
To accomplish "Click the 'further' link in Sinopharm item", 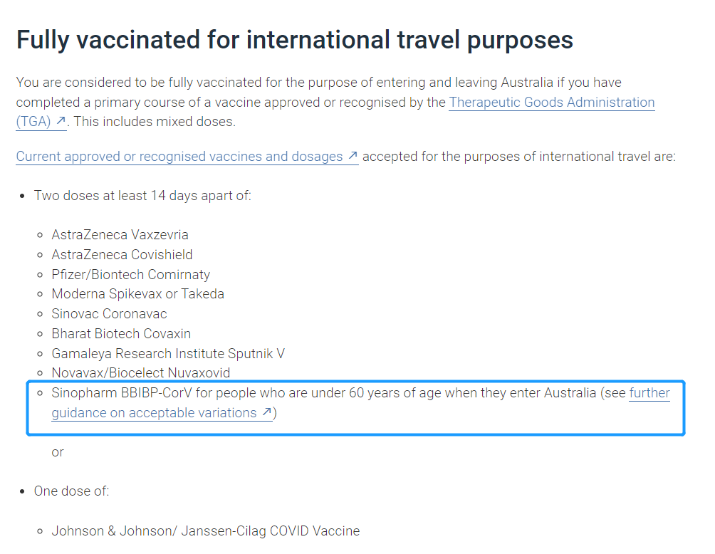I will pyautogui.click(x=649, y=392).
